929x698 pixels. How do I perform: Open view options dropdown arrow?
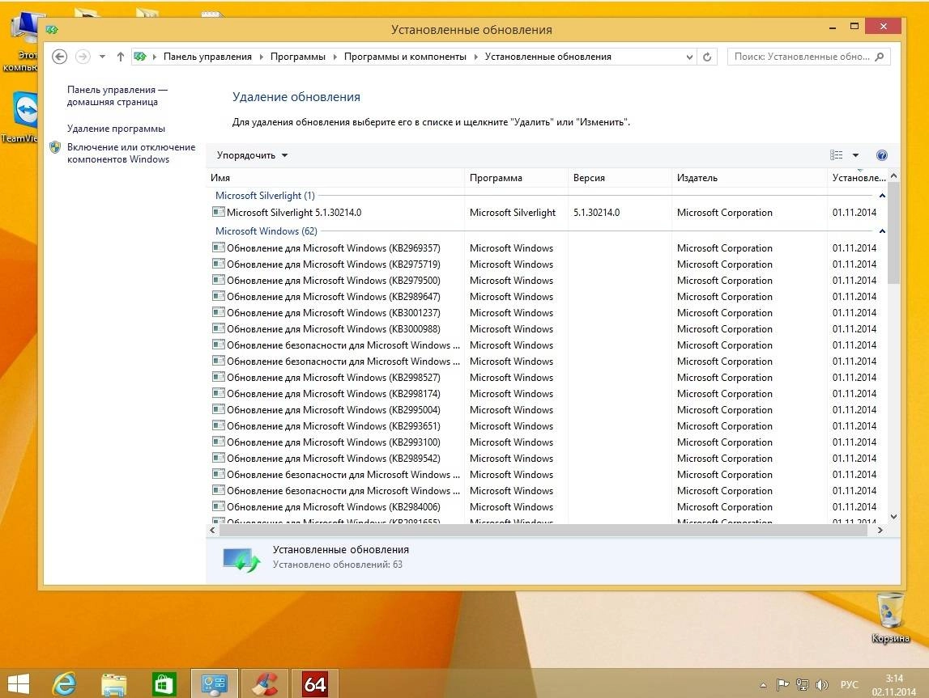click(x=855, y=155)
